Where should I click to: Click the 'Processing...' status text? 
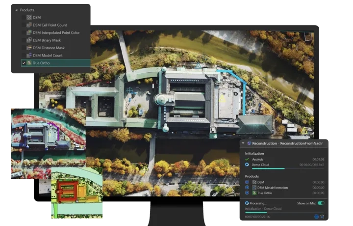[258, 203]
